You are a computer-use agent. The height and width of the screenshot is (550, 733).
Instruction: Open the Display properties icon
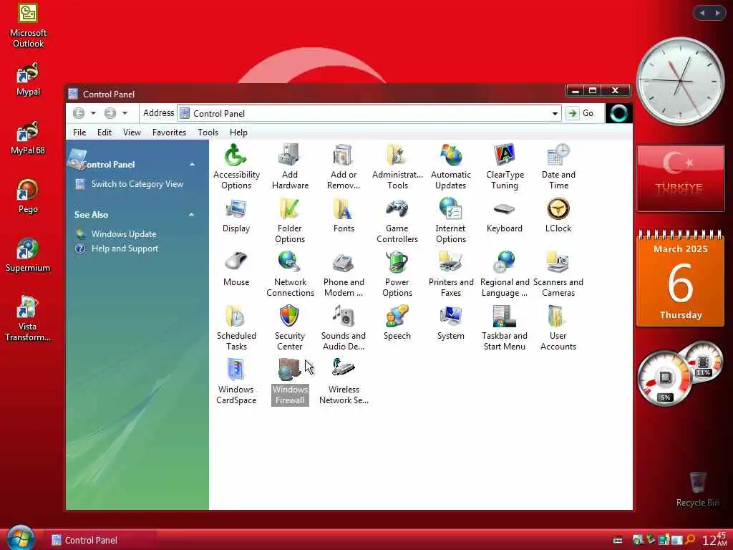tap(236, 216)
